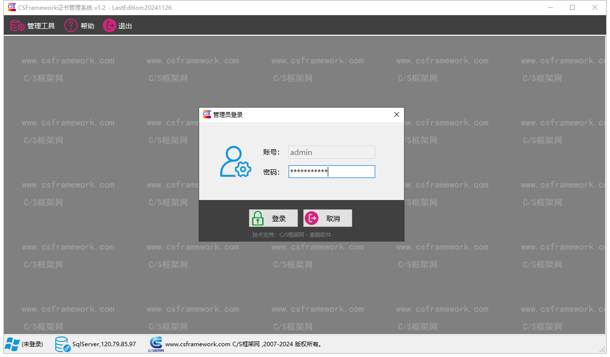Click the database gear icon beside 管理工具
The image size is (610, 357).
[18, 26]
